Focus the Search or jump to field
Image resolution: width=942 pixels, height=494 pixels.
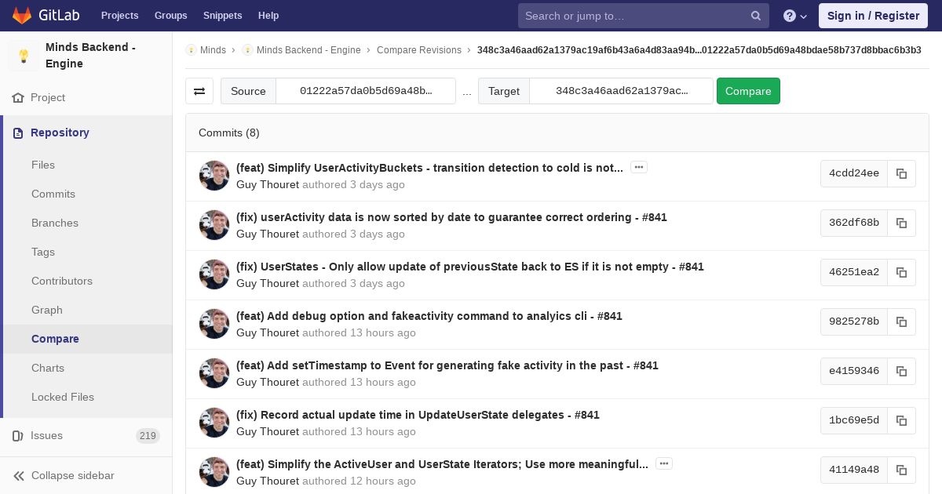point(632,16)
